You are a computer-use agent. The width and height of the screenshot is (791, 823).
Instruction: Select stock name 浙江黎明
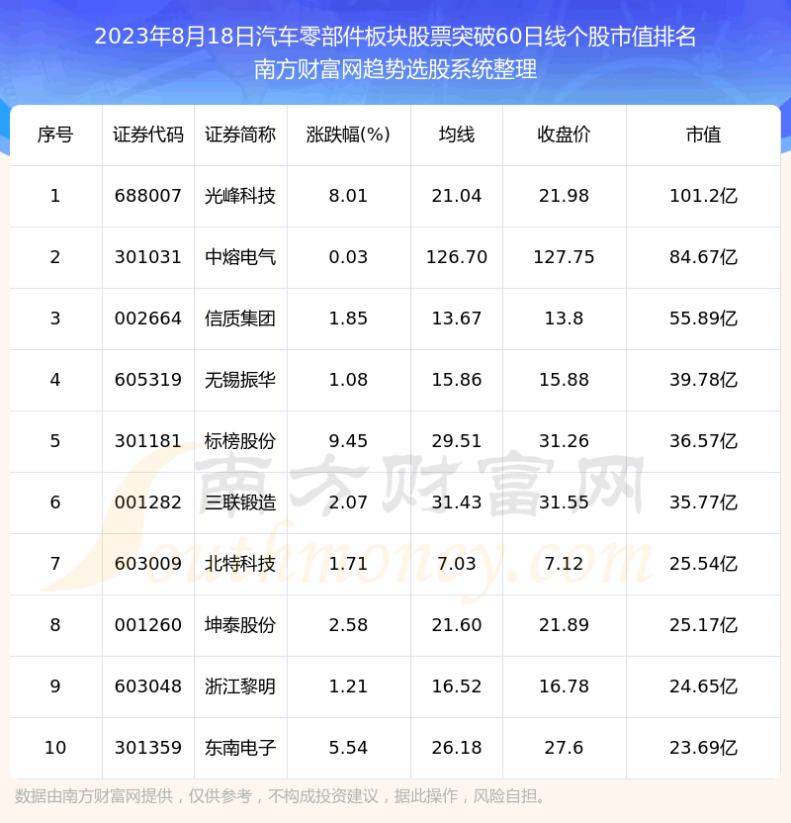(x=240, y=686)
